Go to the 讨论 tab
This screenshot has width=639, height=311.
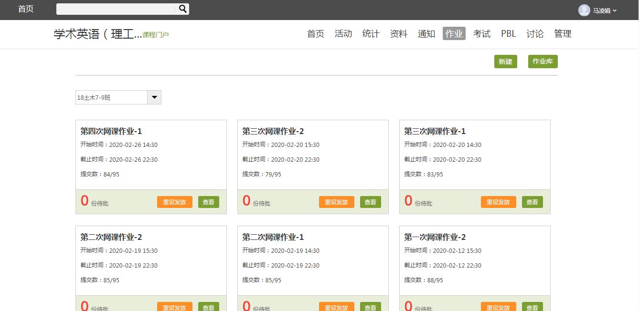(x=535, y=33)
